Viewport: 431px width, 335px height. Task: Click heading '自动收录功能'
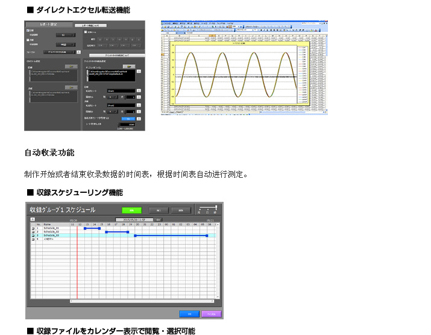tap(49, 152)
